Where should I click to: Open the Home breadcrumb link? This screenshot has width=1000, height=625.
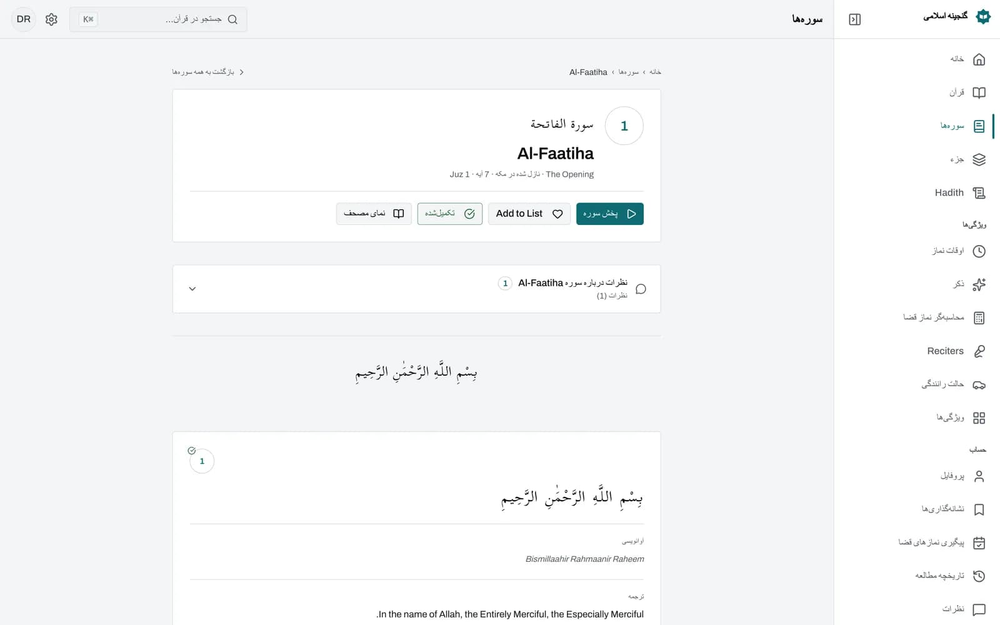click(655, 72)
